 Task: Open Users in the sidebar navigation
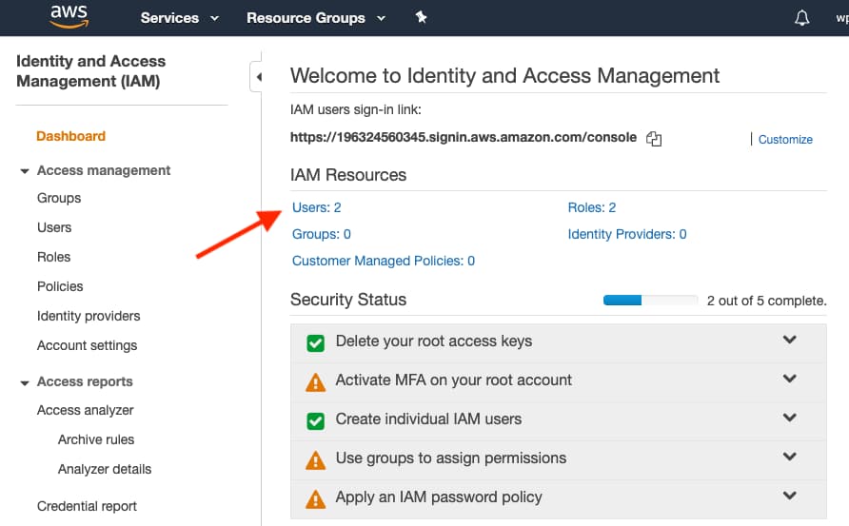click(54, 227)
